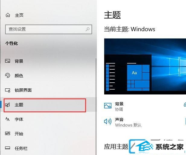Click the 任务栏 taskbar icon

click(x=8, y=148)
